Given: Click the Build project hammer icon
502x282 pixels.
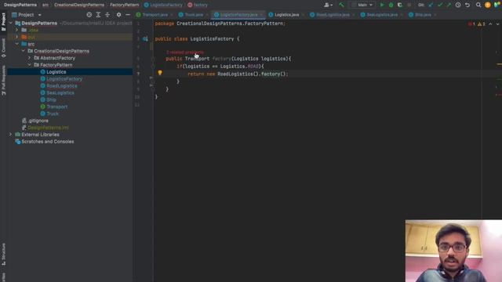Looking at the screenshot, I should pos(341,5).
